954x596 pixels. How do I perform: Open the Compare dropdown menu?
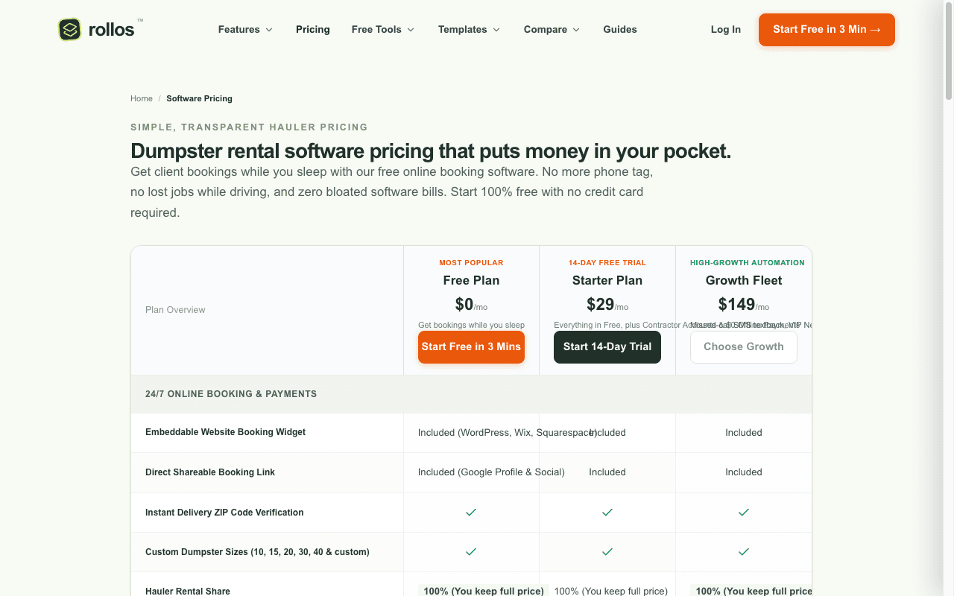[552, 30]
